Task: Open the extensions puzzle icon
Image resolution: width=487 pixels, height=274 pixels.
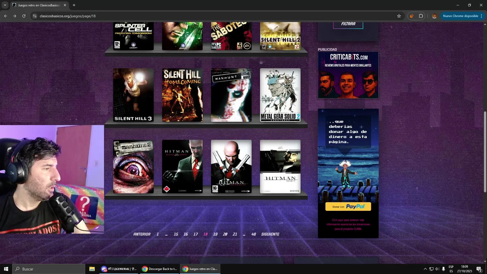Action: (x=421, y=16)
